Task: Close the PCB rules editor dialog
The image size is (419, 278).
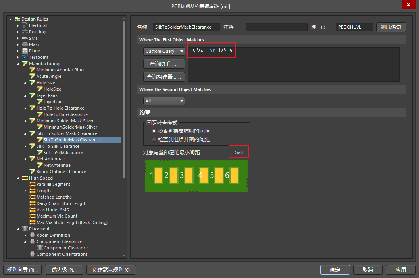Action: point(409,5)
